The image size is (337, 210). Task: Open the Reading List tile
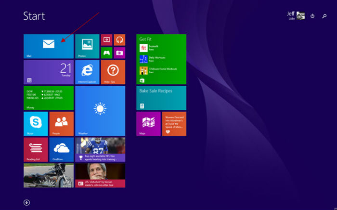point(36,150)
